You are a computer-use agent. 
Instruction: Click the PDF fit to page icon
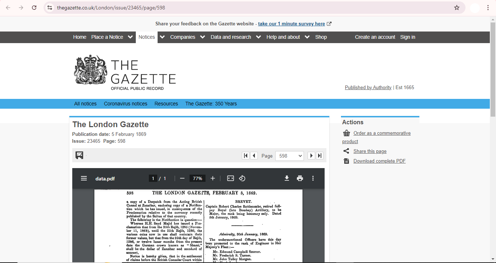(231, 178)
